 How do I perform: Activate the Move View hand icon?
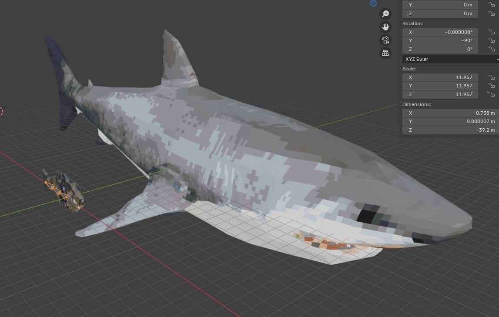tap(385, 27)
